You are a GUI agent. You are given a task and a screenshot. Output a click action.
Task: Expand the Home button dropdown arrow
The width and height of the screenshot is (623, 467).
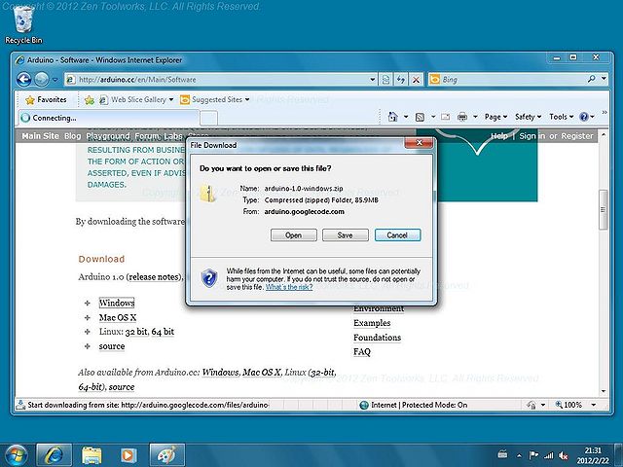coord(406,117)
